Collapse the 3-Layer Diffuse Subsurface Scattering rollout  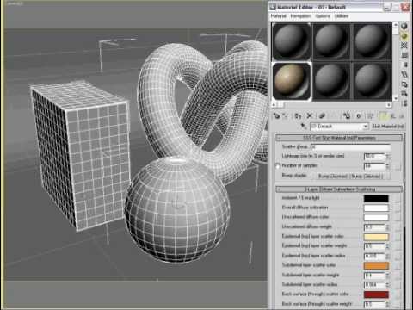pyautogui.click(x=339, y=189)
